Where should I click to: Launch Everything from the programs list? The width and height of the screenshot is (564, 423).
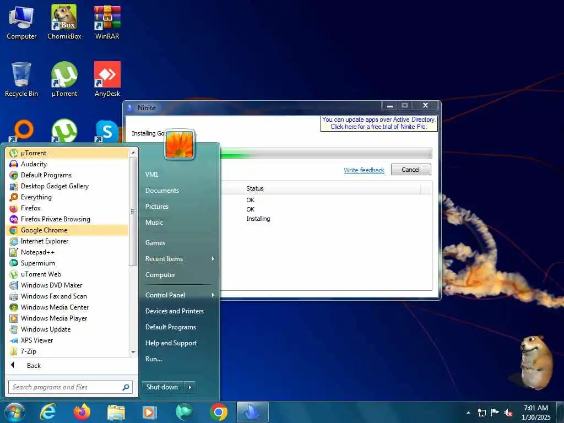[x=67, y=197]
